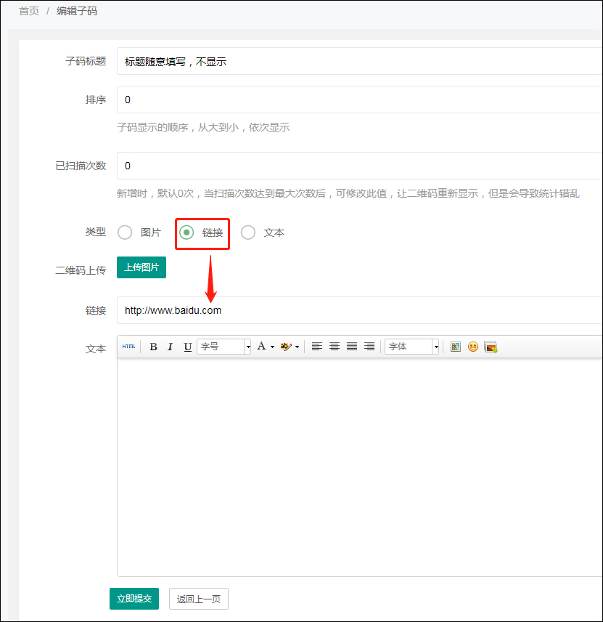Screen dimensions: 603x622
Task: Apply underline formatting
Action: click(187, 347)
